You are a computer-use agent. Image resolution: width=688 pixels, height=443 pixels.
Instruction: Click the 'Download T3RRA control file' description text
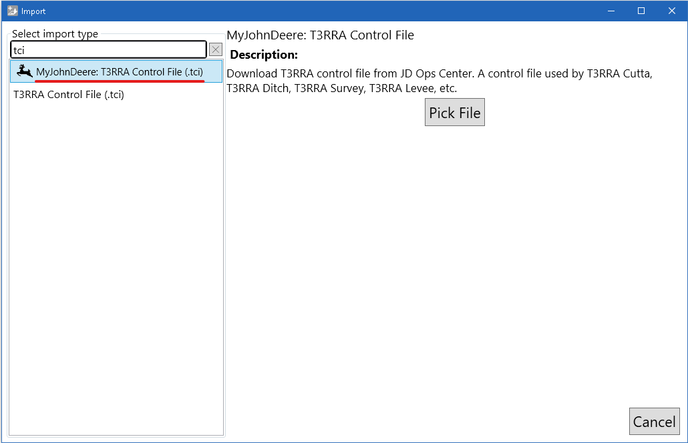coord(440,81)
